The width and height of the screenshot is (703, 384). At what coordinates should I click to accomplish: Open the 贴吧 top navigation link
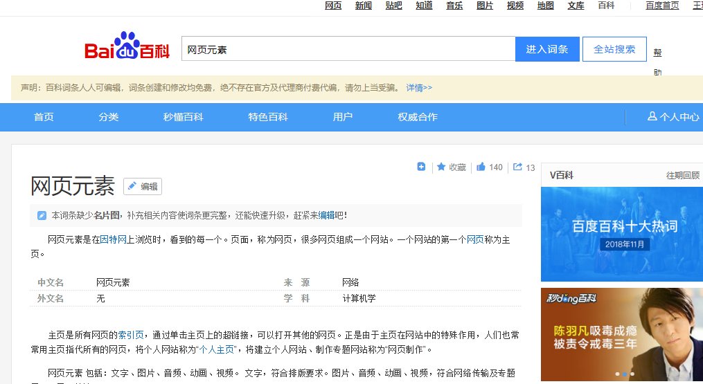pos(393,6)
